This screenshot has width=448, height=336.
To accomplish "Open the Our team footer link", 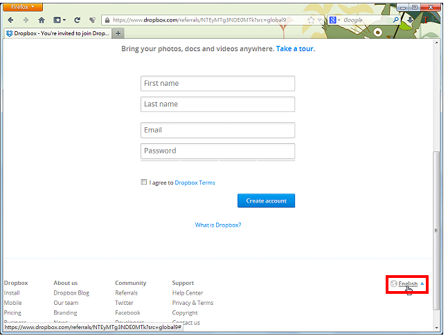I will [x=66, y=303].
